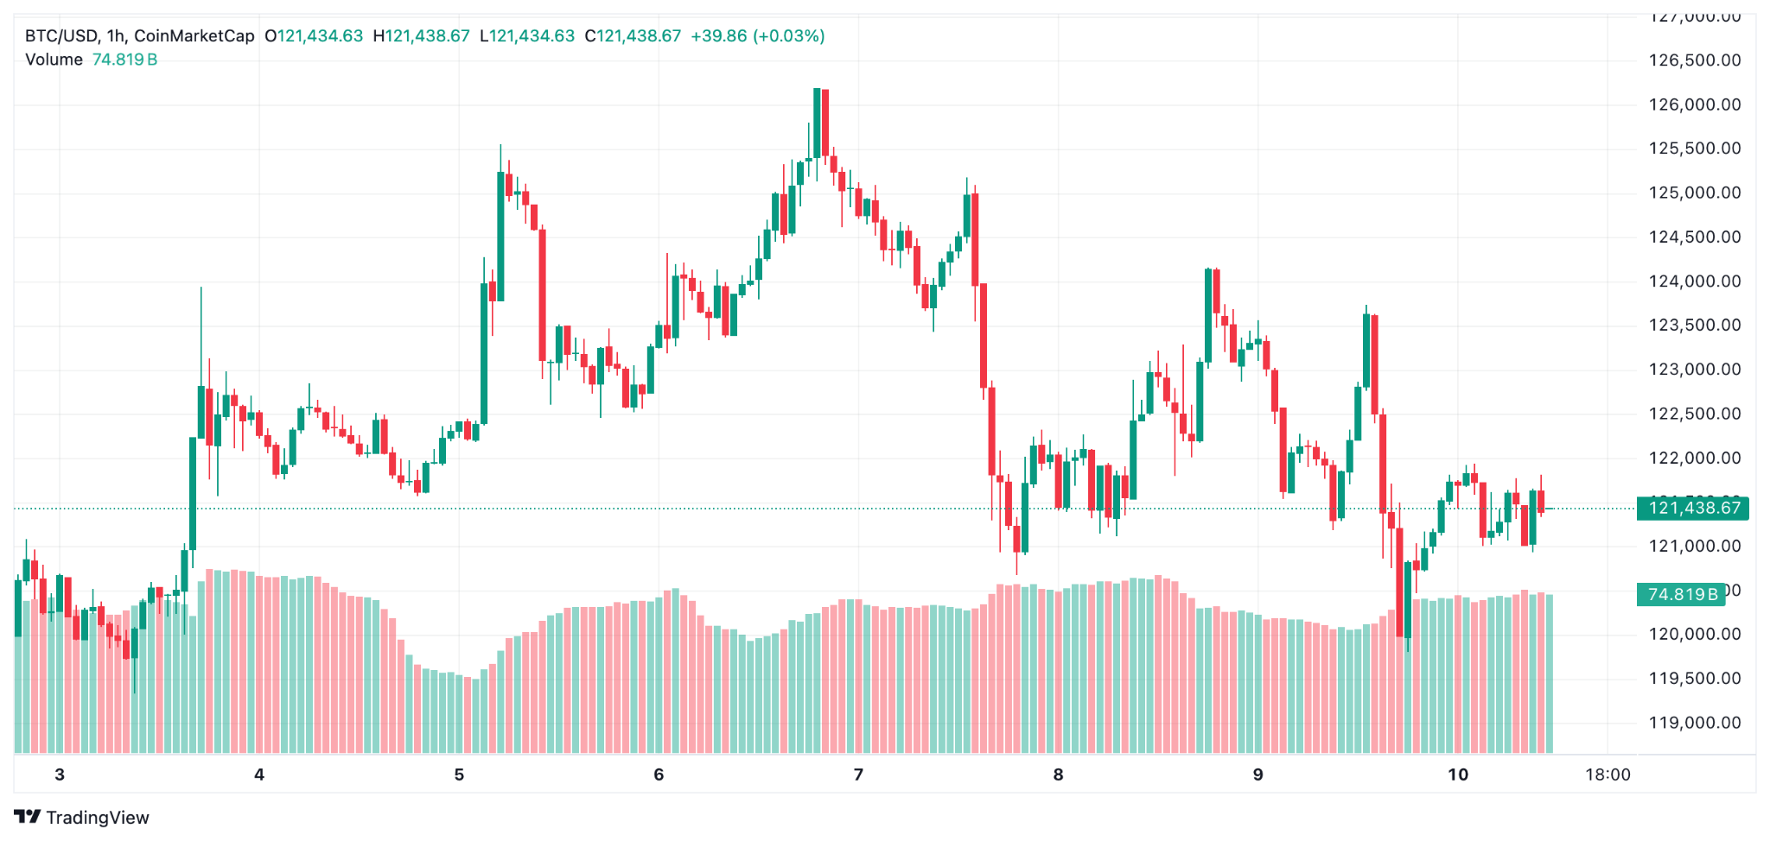1770x841 pixels.
Task: Select the 1h interval label
Action: (x=116, y=36)
